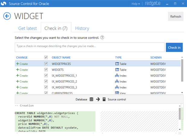The image size is (187, 138).
Task: Click the Refresh button
Action: pos(176,16)
